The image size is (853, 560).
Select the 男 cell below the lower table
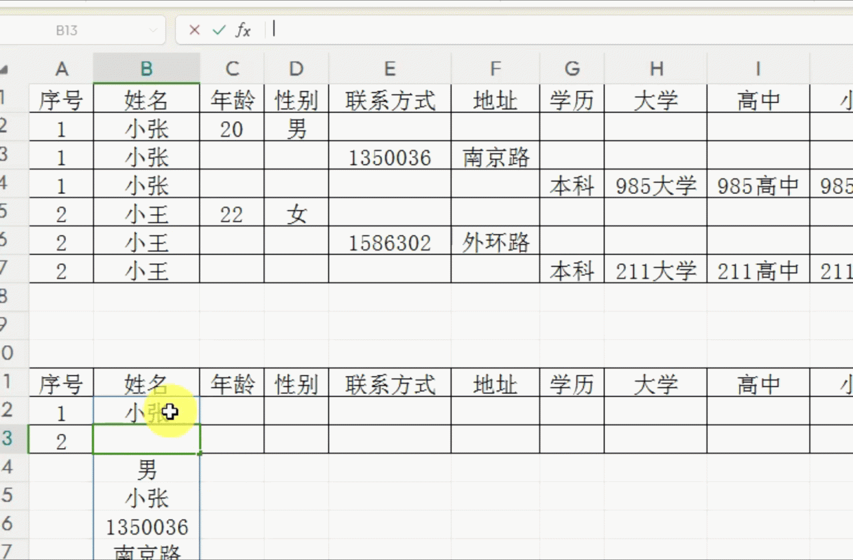click(x=147, y=469)
